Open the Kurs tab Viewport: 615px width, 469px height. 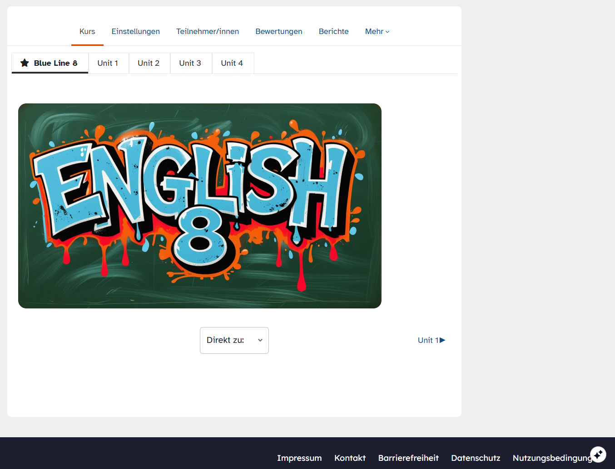point(87,32)
